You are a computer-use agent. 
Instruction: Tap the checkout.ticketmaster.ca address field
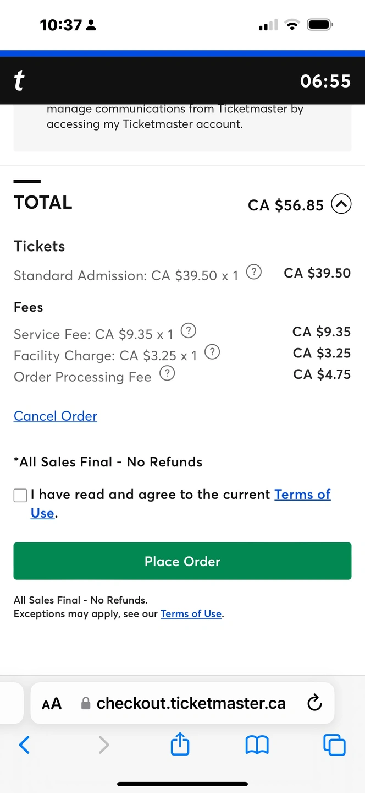point(191,703)
